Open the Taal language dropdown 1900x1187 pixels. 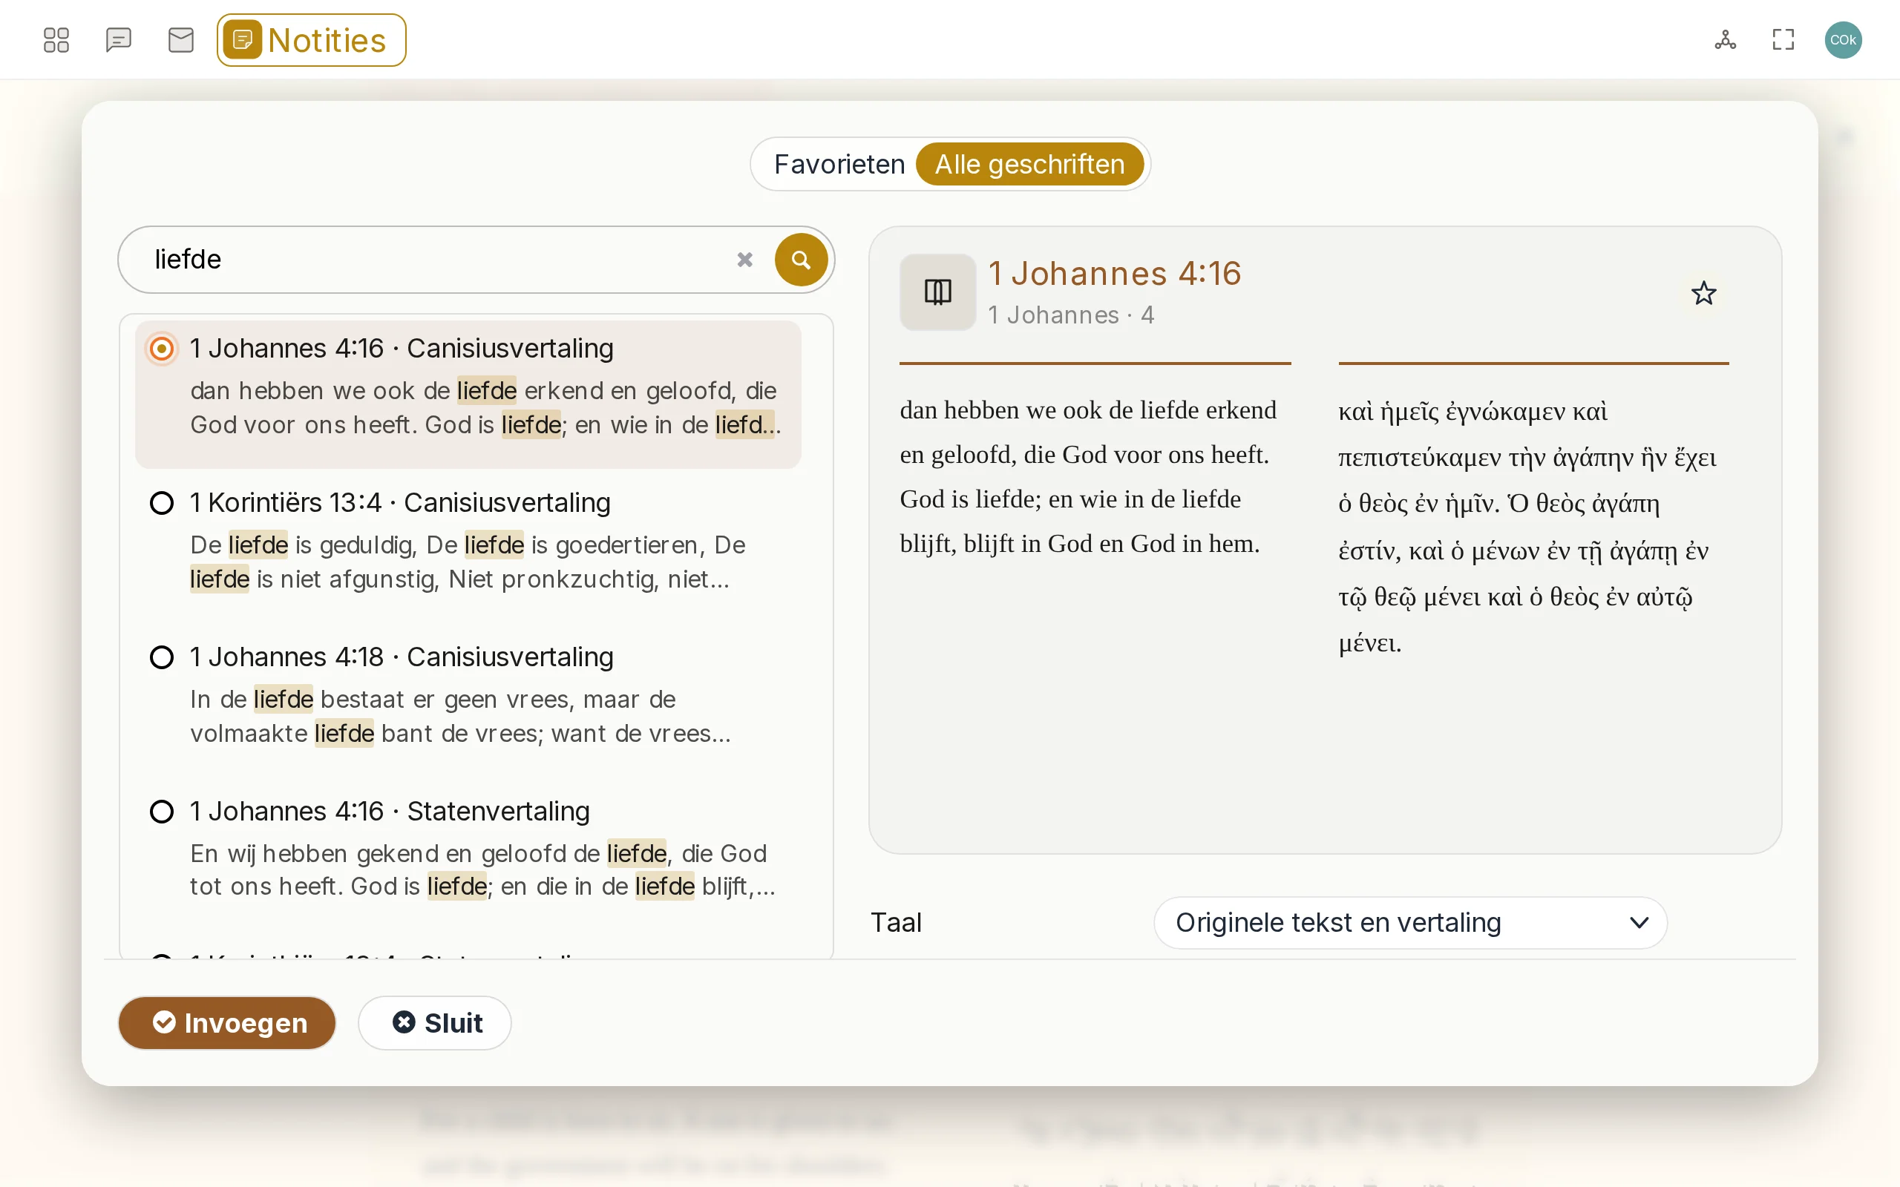pyautogui.click(x=1410, y=922)
